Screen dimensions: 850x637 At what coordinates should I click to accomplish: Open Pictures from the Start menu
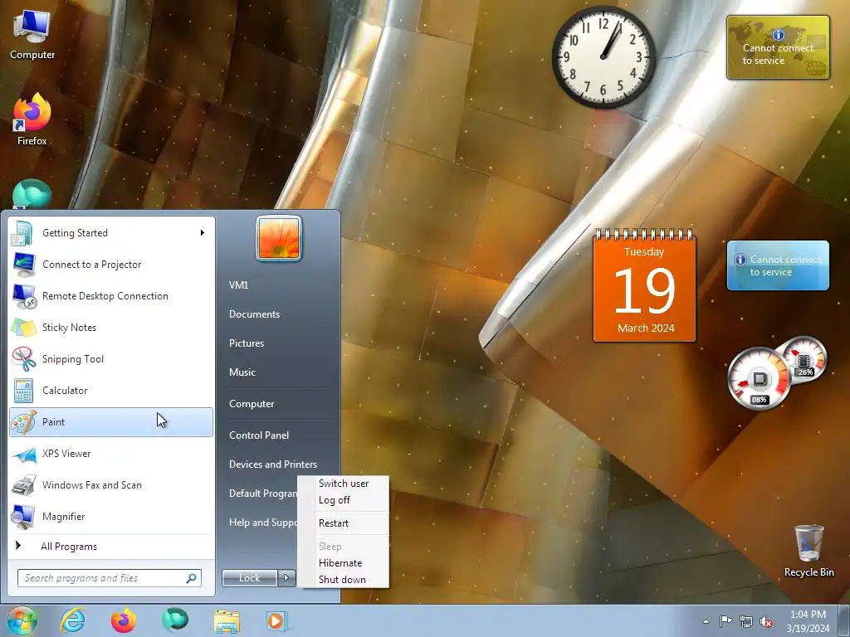[246, 343]
